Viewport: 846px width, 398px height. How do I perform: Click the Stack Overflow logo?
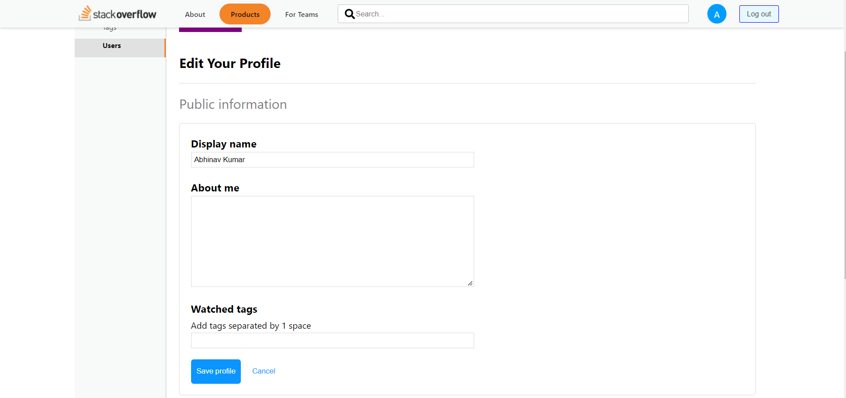tap(118, 14)
